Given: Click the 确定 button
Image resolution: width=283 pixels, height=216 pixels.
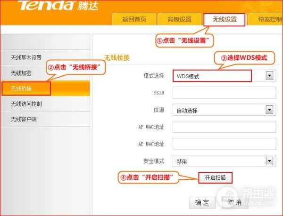Looking at the screenshot, I should (x=202, y=203).
